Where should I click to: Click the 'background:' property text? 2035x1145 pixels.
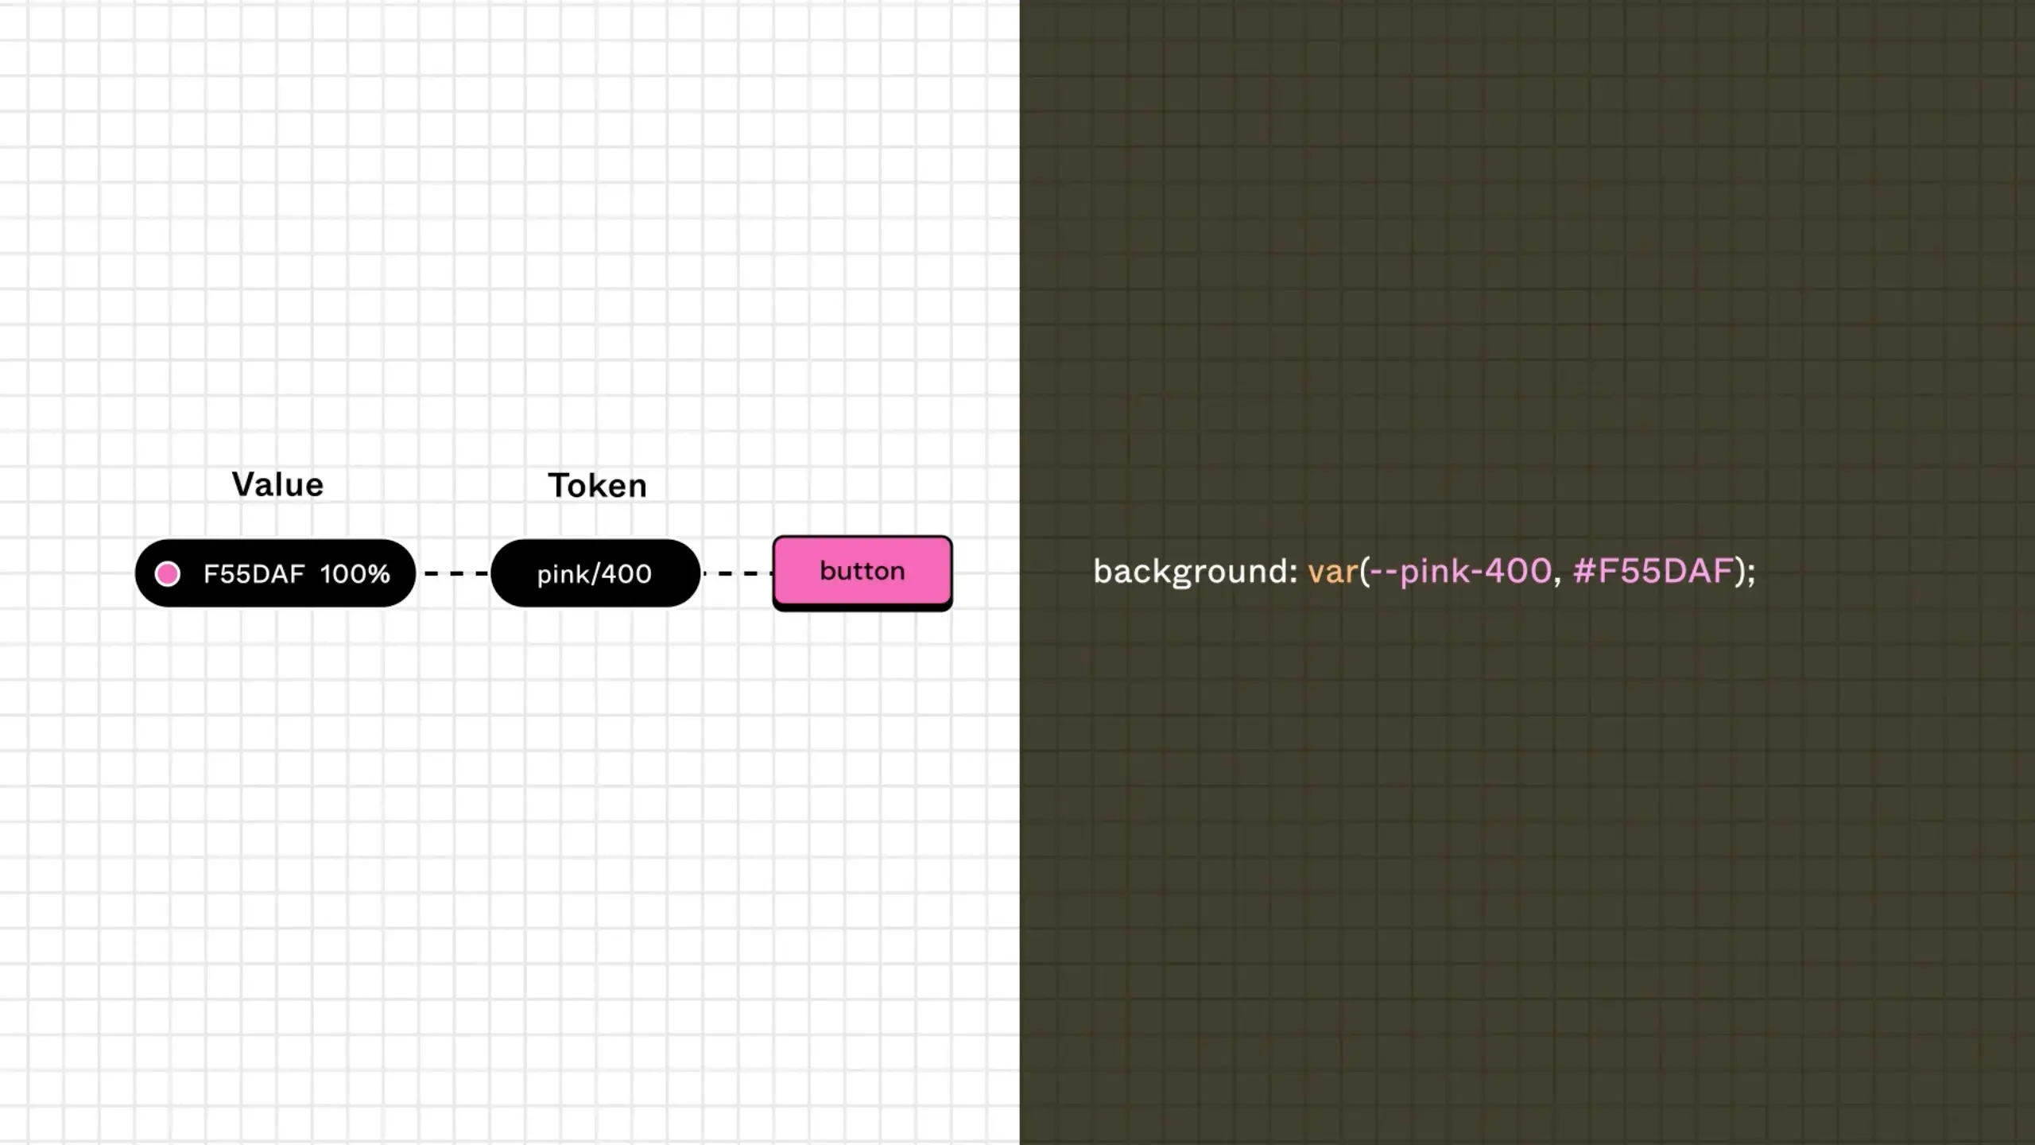(x=1196, y=572)
